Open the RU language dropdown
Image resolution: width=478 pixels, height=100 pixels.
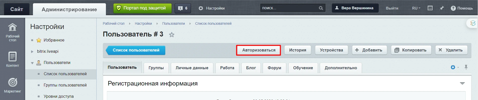[416, 8]
